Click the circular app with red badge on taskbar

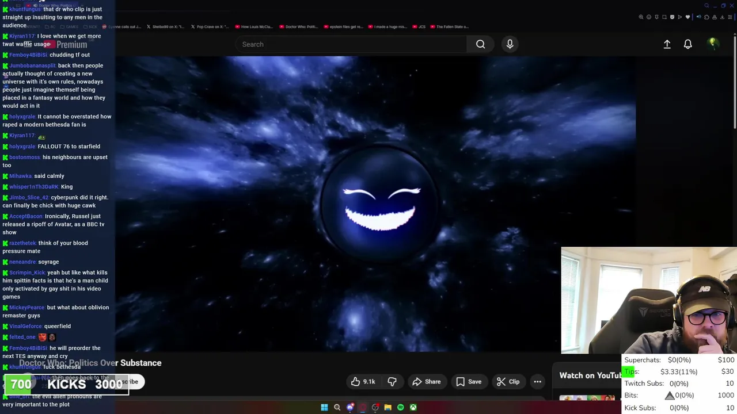[x=375, y=407]
